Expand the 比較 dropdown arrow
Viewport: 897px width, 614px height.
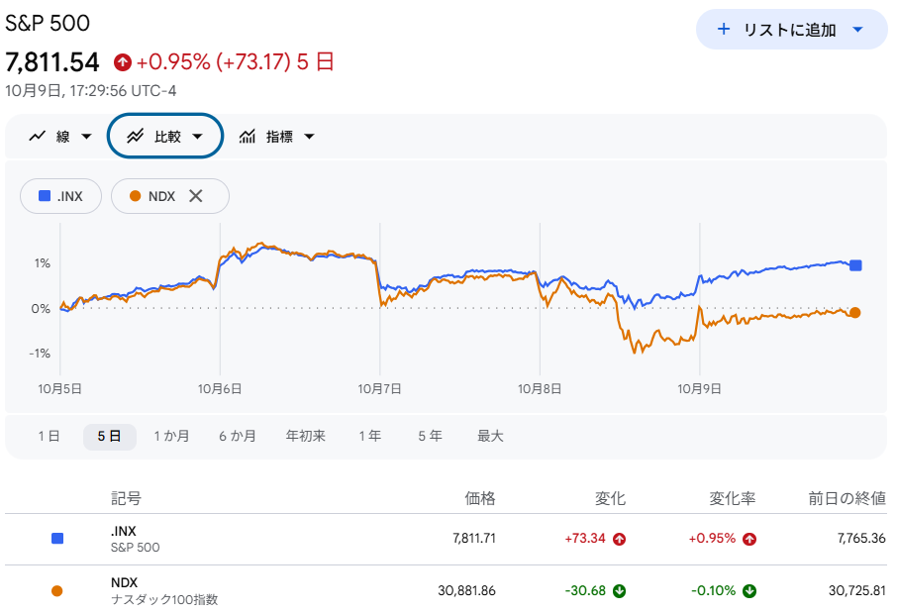pos(197,137)
